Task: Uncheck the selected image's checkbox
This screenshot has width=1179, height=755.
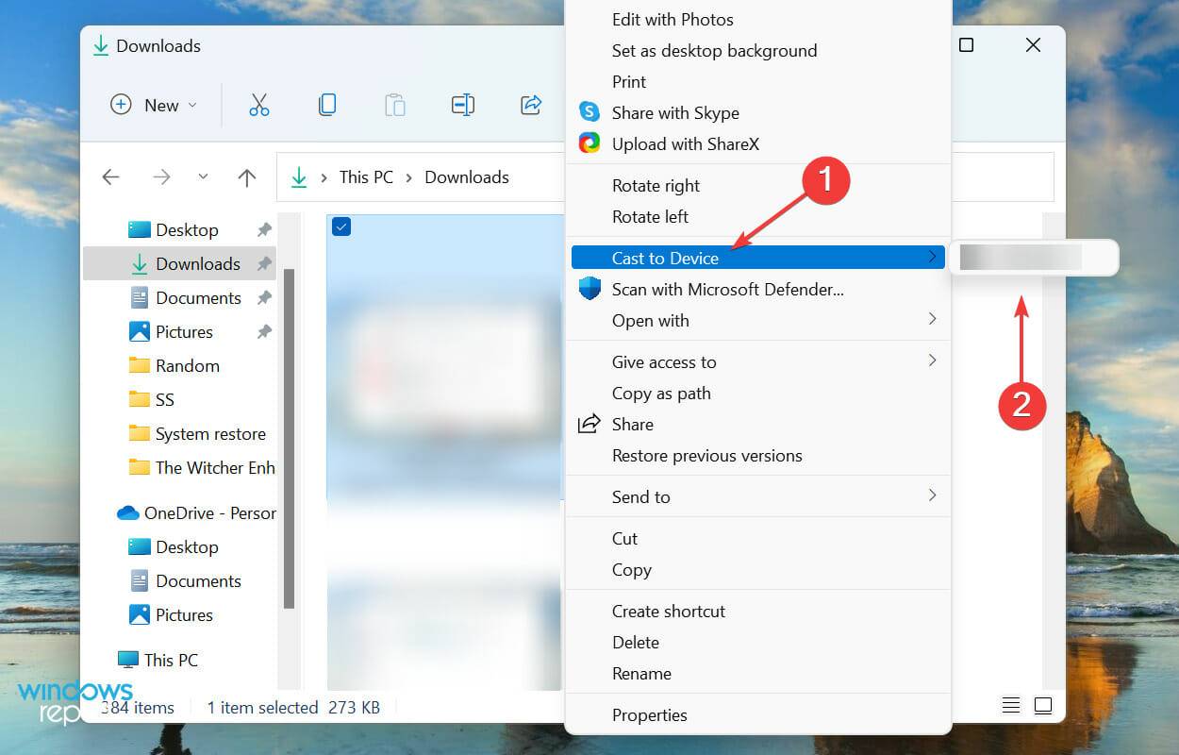Action: coord(340,226)
